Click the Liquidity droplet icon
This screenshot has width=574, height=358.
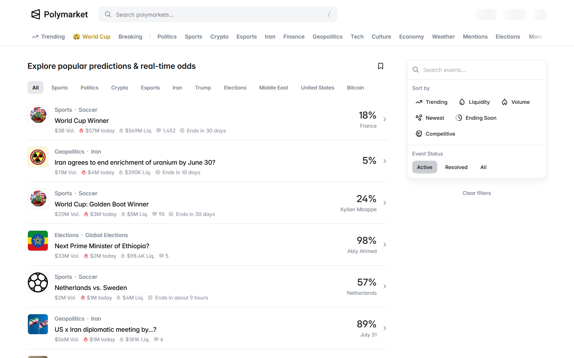462,102
